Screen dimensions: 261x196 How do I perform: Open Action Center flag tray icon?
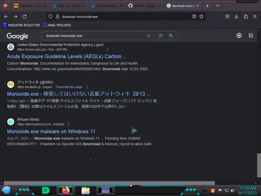tap(220, 190)
